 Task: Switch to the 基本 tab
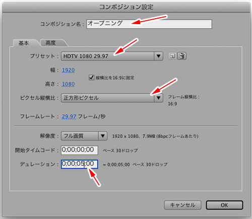[x=24, y=43]
